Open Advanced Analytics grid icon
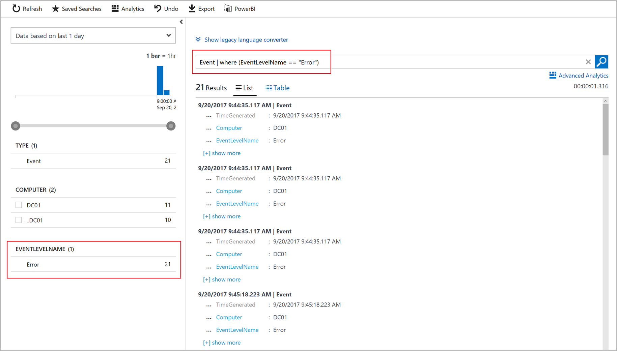617x351 pixels. pos(553,75)
